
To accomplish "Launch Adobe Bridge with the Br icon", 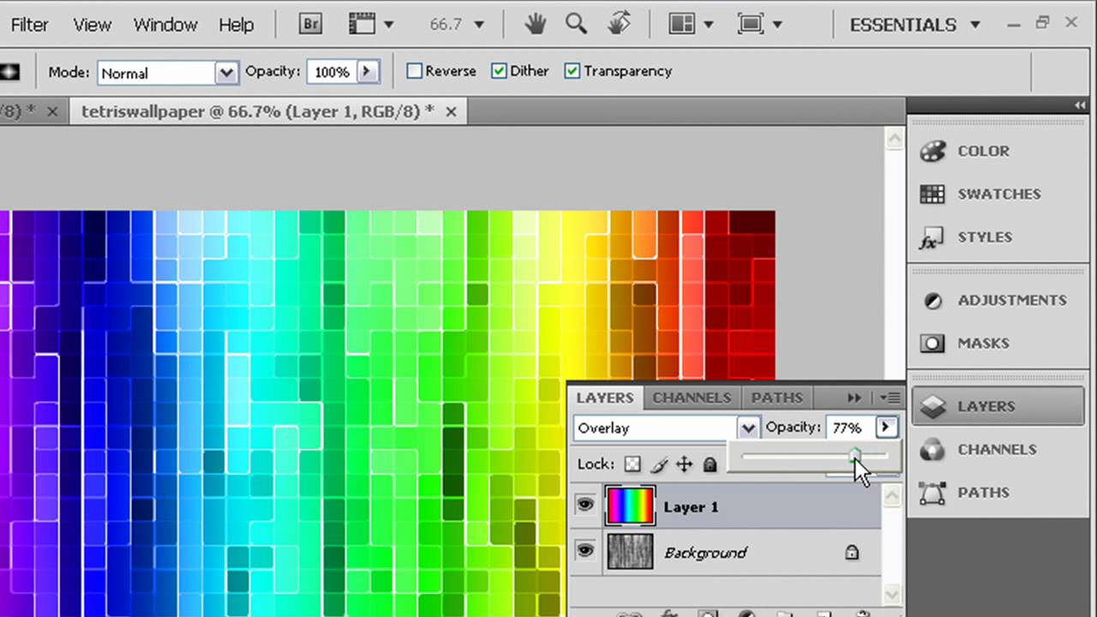I will coord(310,24).
